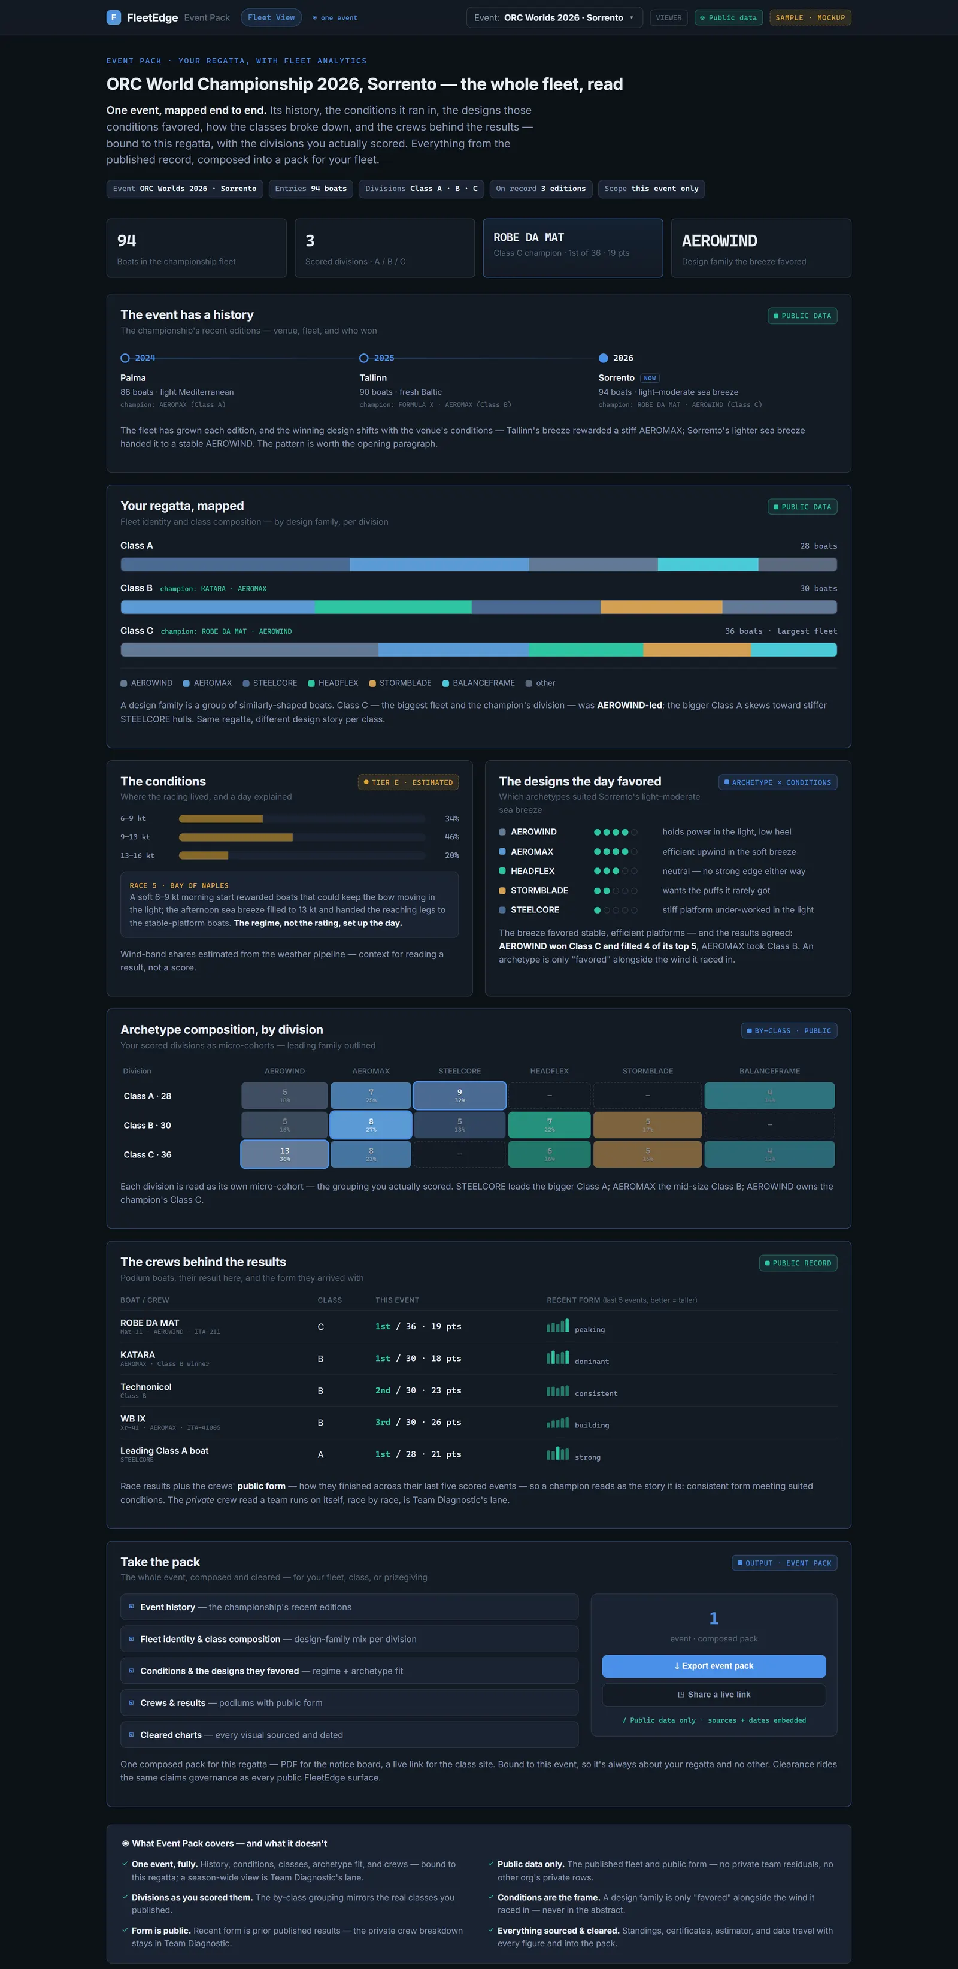Click the Class A composition bar
The width and height of the screenshot is (958, 1969).
coord(479,565)
